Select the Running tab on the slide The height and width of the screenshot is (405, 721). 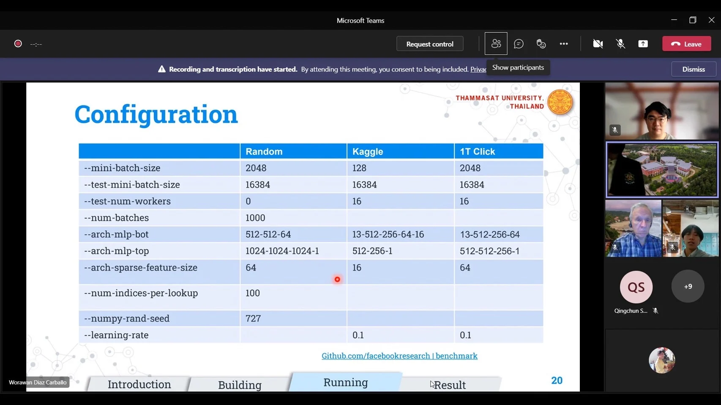pos(345,383)
